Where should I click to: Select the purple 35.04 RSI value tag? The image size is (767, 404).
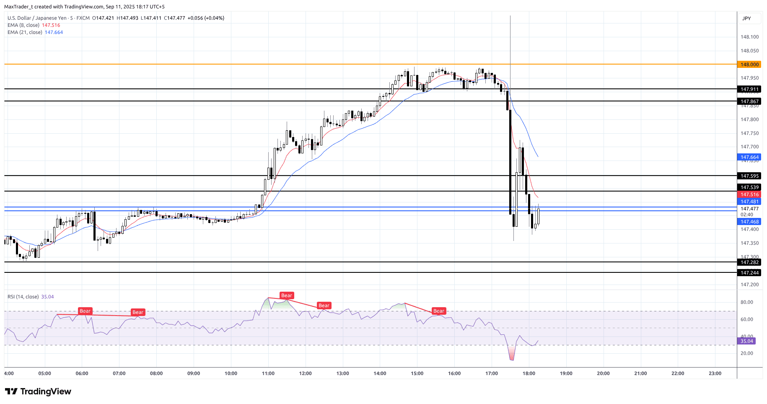point(746,341)
